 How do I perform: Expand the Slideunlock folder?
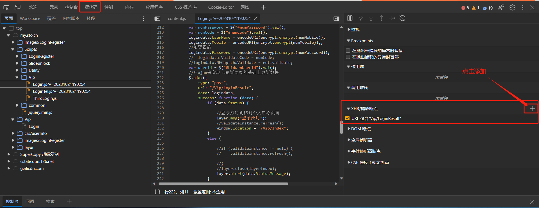point(17,63)
